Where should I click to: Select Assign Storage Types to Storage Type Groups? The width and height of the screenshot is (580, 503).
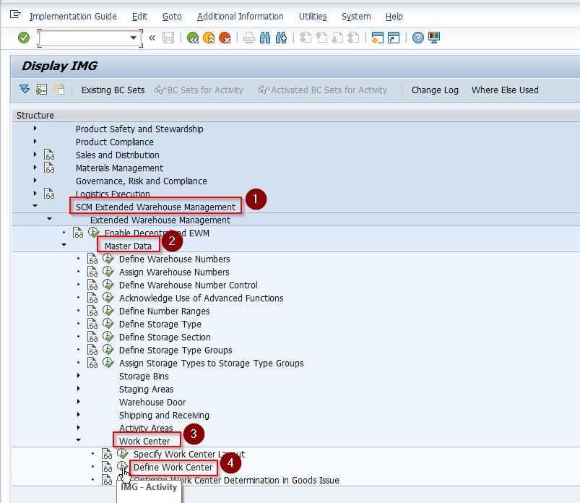(211, 363)
